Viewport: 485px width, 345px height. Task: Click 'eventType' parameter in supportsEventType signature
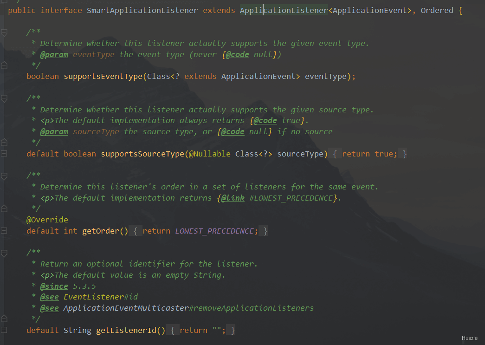[326, 77]
